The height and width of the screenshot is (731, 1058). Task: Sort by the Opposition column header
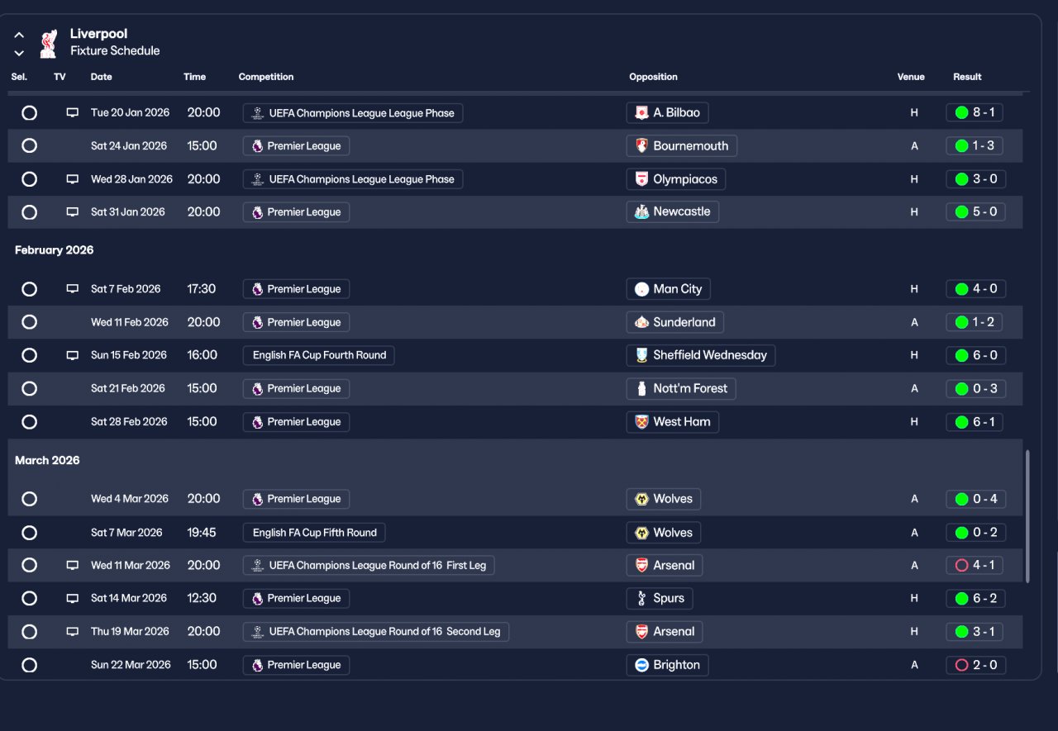click(x=653, y=77)
